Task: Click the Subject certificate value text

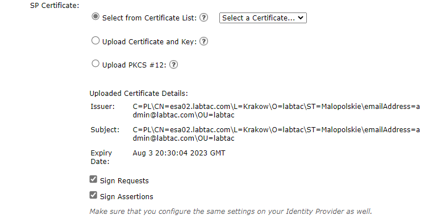Action: pos(276,134)
